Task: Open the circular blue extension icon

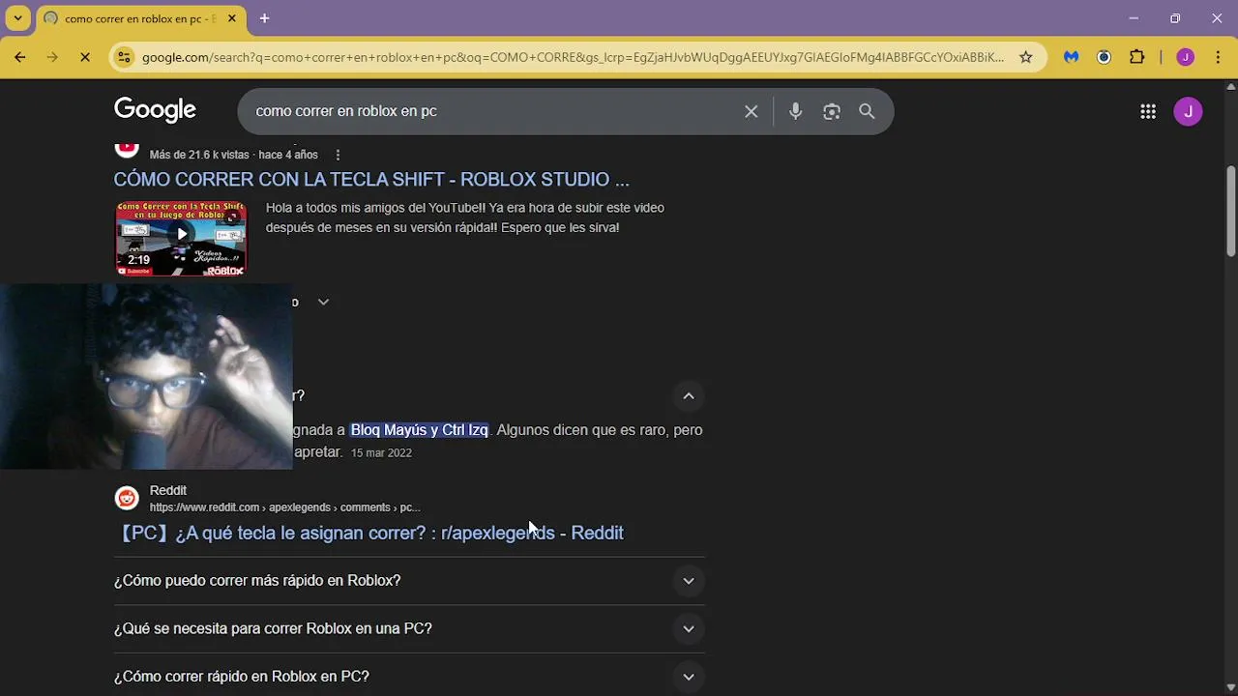Action: pyautogui.click(x=1104, y=57)
